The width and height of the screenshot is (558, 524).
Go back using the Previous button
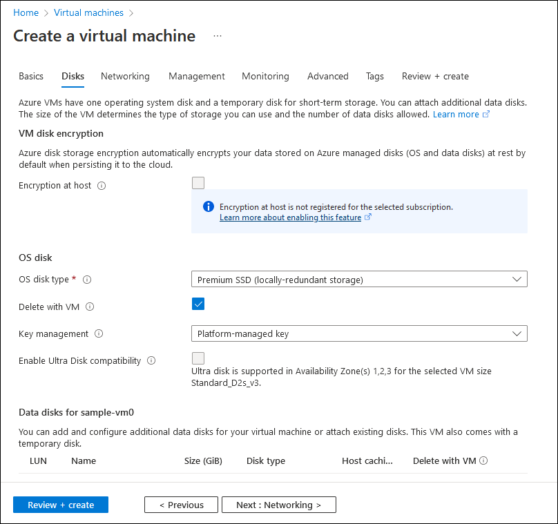point(181,505)
